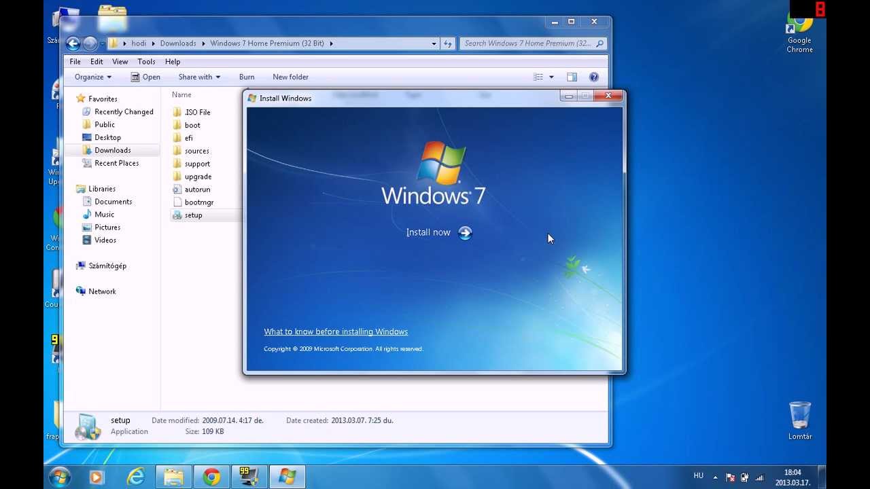Open the Windows Start menu orb
Viewport: 870px width, 489px height.
click(60, 477)
